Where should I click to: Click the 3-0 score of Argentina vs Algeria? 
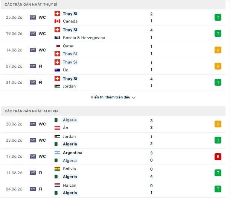click(151, 157)
